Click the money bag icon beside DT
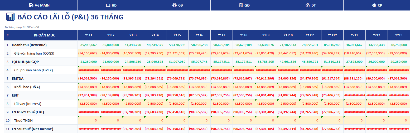Screen dimensions: 410x133 pyautogui.click(x=307, y=5)
